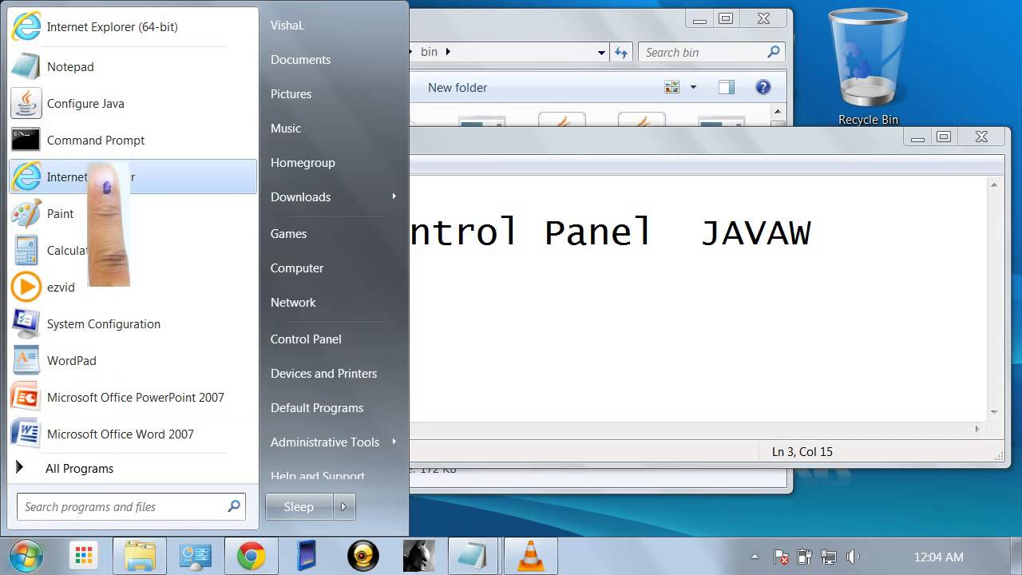The height and width of the screenshot is (575, 1022).
Task: Launch Notepad from the Start menu
Action: (133, 67)
